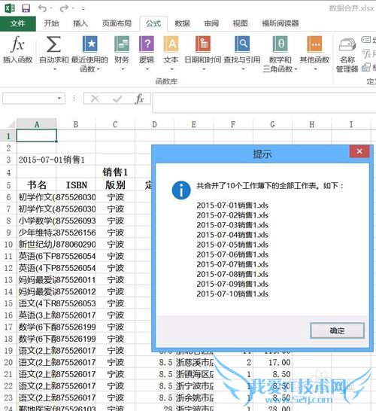This screenshot has height=411, width=376.
Task: Click cell 浙慈溪市 in row 20
Action: pyautogui.click(x=194, y=362)
